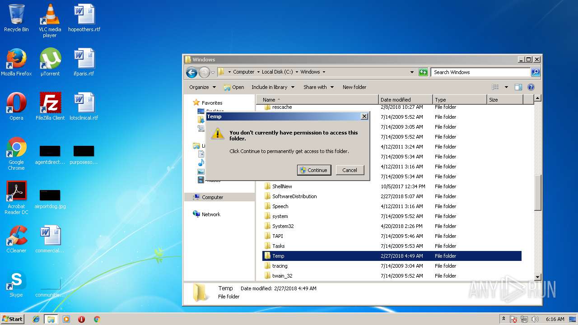Open Acrobat Reader DC shortcut
The image size is (578, 325).
click(16, 198)
